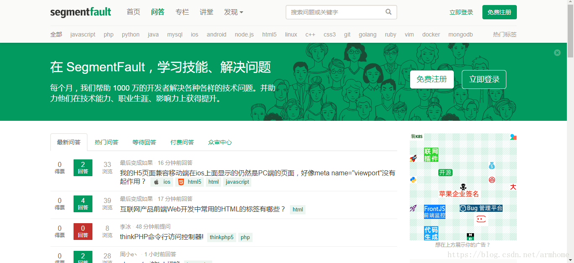Expand the 发现 dropdown menu
The width and height of the screenshot is (574, 263).
point(234,12)
